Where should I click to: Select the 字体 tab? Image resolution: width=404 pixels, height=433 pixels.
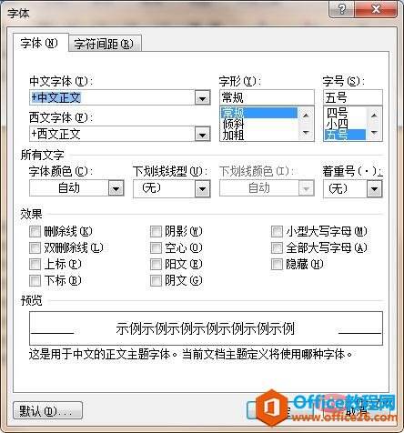pos(39,43)
